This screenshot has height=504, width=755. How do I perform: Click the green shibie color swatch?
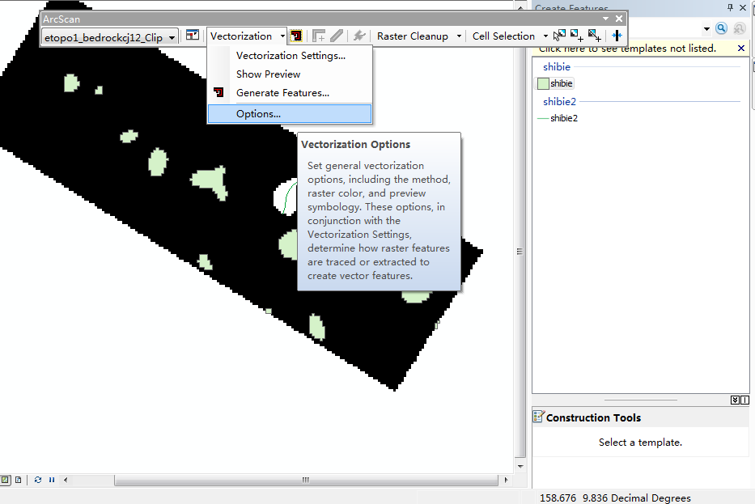click(543, 84)
